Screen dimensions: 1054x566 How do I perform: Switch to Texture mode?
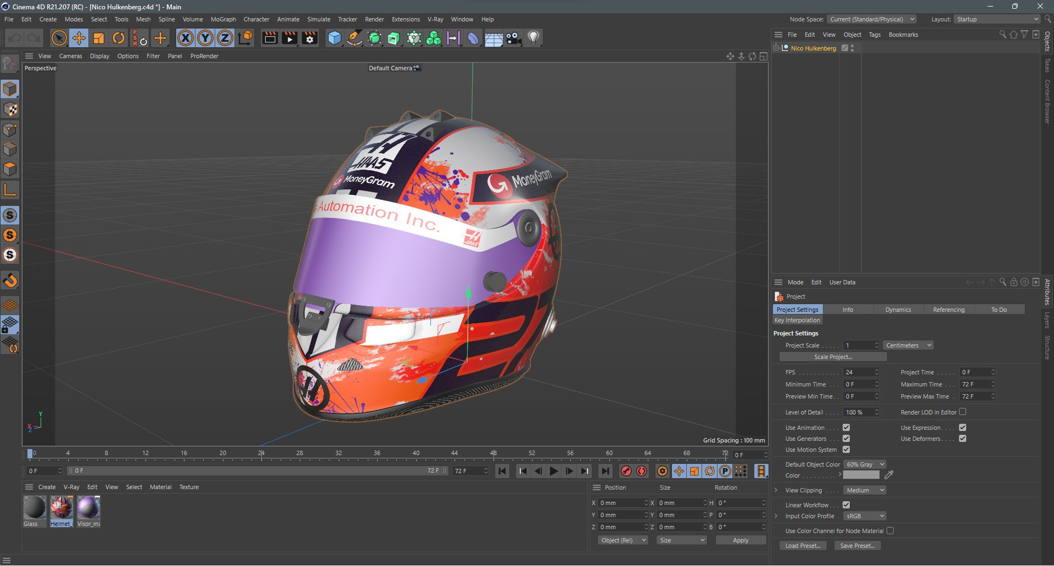tap(10, 109)
